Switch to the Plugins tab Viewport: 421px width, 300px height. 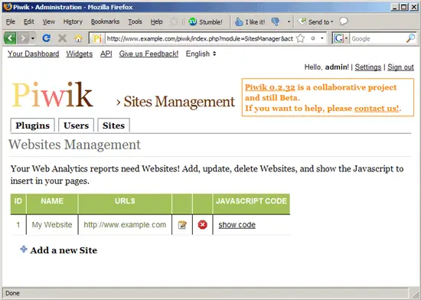(x=32, y=126)
